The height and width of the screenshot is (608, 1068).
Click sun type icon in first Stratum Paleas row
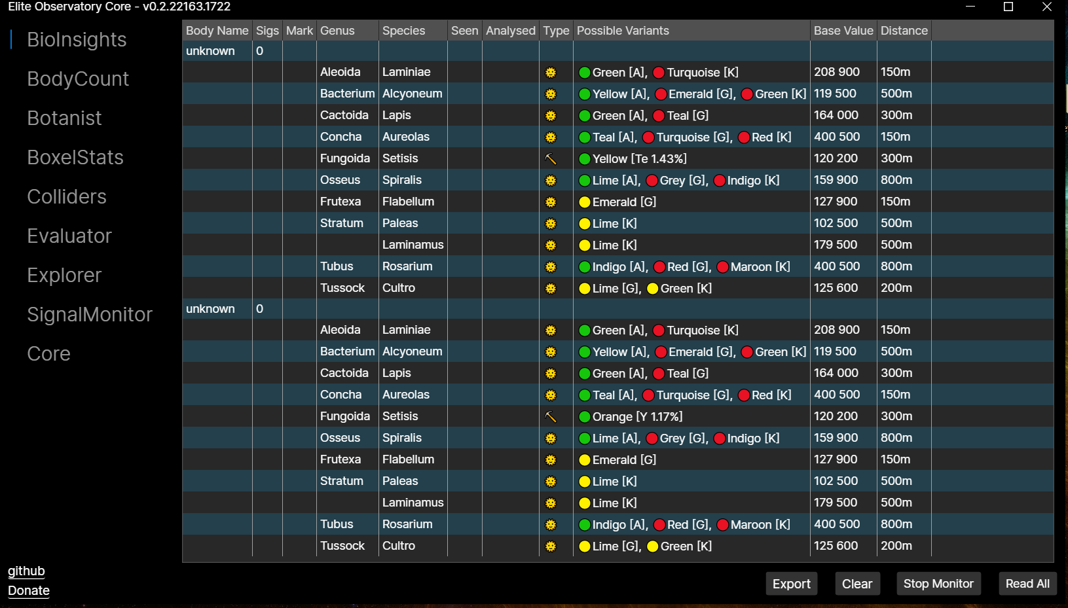click(x=551, y=224)
